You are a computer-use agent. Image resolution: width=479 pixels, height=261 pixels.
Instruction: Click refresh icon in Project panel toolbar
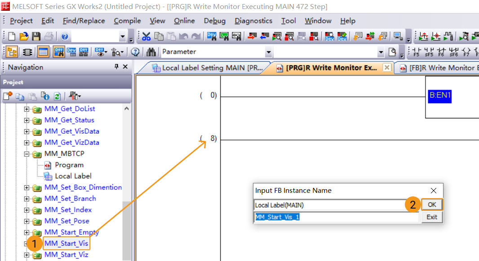coord(57,96)
